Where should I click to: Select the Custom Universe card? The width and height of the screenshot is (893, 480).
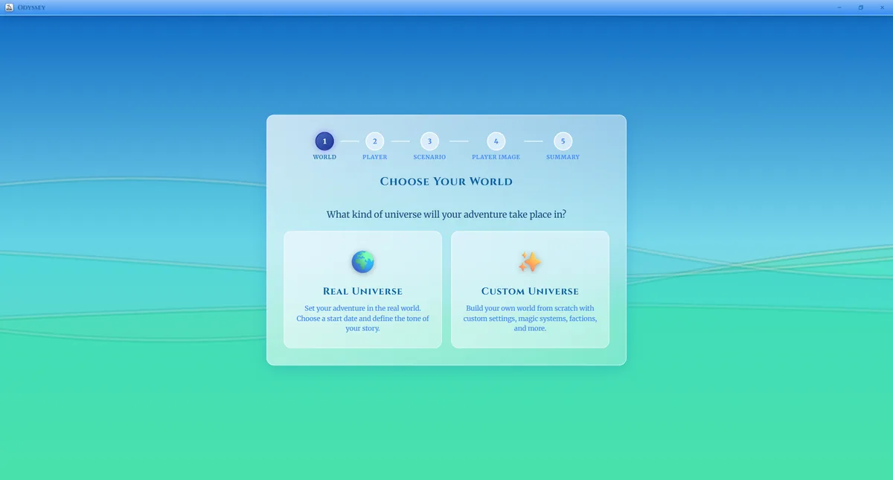pos(530,289)
